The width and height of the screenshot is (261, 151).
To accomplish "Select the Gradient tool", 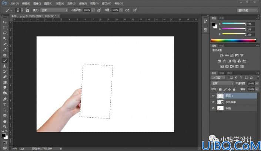I will coord(5,83).
